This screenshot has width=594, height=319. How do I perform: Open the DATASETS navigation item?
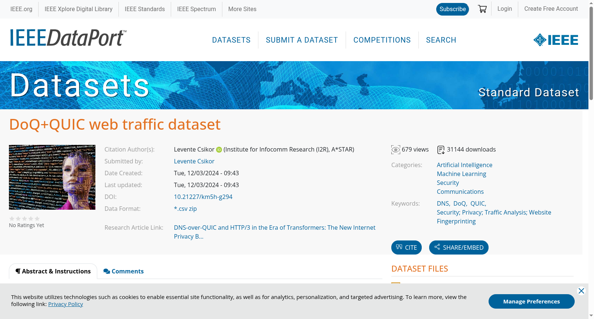click(x=231, y=40)
